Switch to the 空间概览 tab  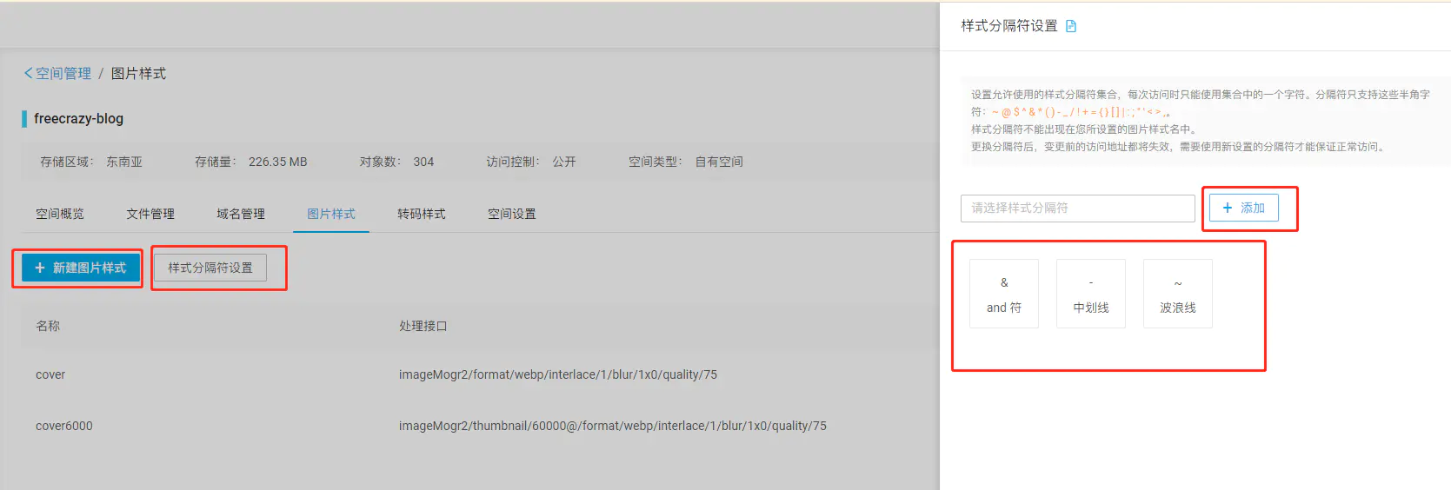pyautogui.click(x=60, y=214)
